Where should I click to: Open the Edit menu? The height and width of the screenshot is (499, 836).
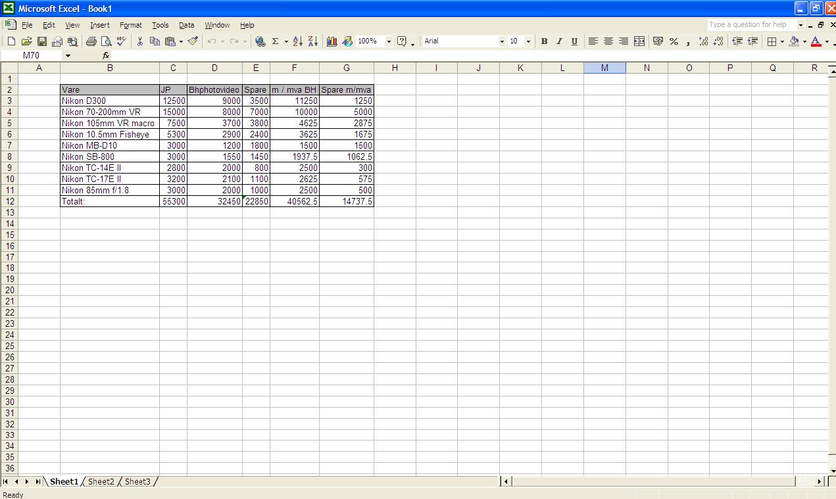coord(49,25)
